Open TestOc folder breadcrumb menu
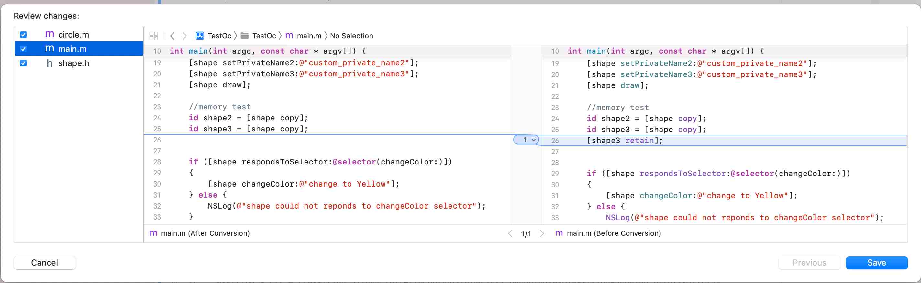Viewport: 921px width, 283px height. coord(264,36)
